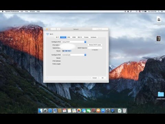Switch to the Proxies tab
The image size is (165, 124).
(x=86, y=37)
